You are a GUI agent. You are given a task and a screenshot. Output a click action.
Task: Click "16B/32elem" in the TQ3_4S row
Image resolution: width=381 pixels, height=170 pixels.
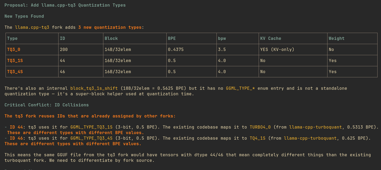coord(117,72)
